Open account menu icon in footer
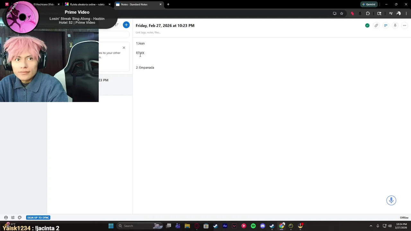 [x=6, y=218]
